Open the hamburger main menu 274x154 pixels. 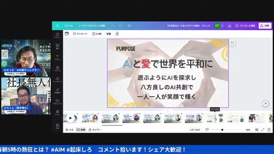pos(57,26)
